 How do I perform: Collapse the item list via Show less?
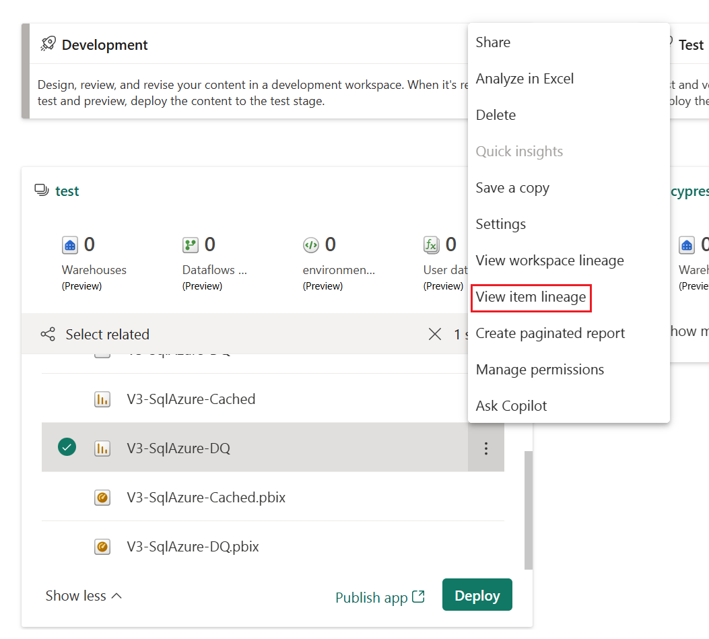point(83,595)
